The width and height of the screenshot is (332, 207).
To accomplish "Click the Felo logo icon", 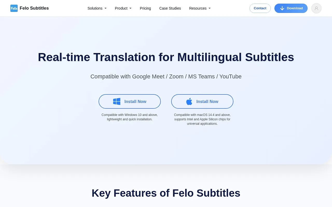I will pos(14,8).
